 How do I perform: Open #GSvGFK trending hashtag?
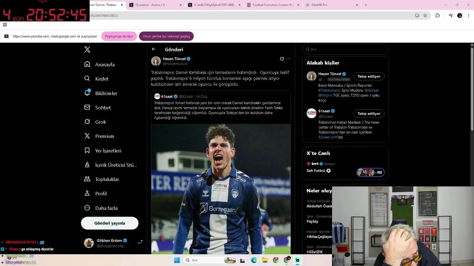pyautogui.click(x=314, y=252)
